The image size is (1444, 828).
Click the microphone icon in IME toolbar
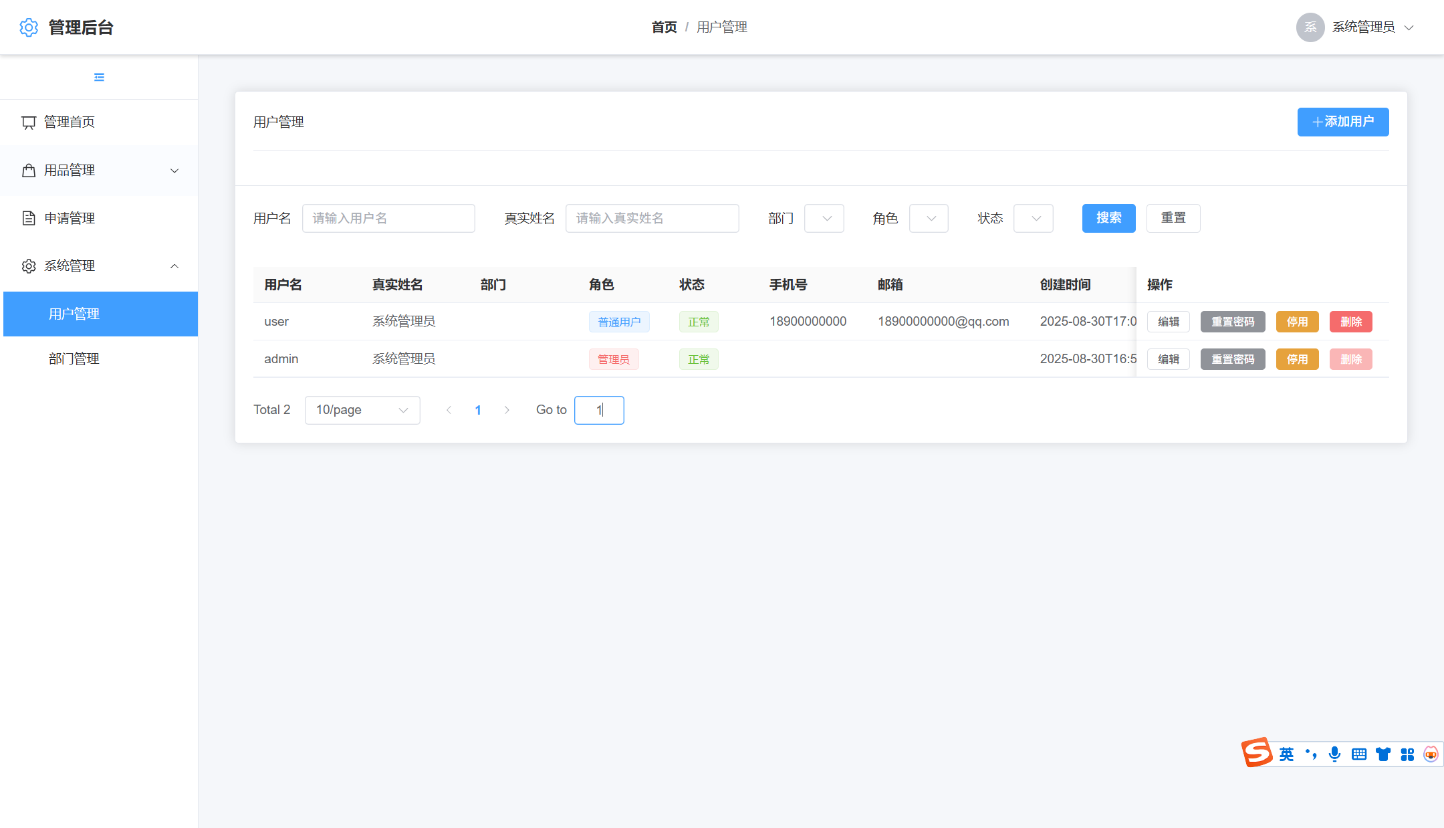[1334, 754]
